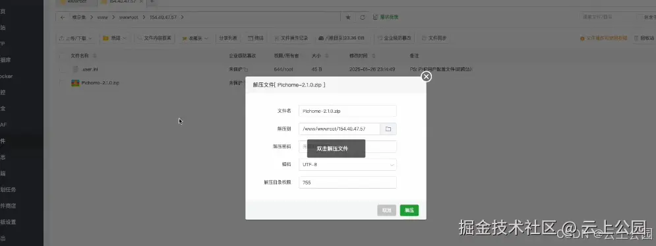The height and width of the screenshot is (246, 656).
Task: Click the wwwroot breadcrumb segment
Action: [129, 17]
